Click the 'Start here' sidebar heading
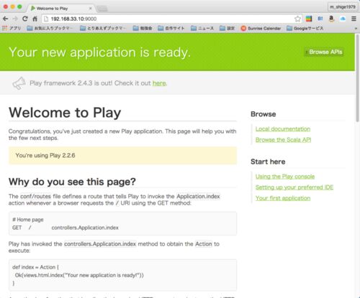The image size is (360, 298). click(x=268, y=162)
